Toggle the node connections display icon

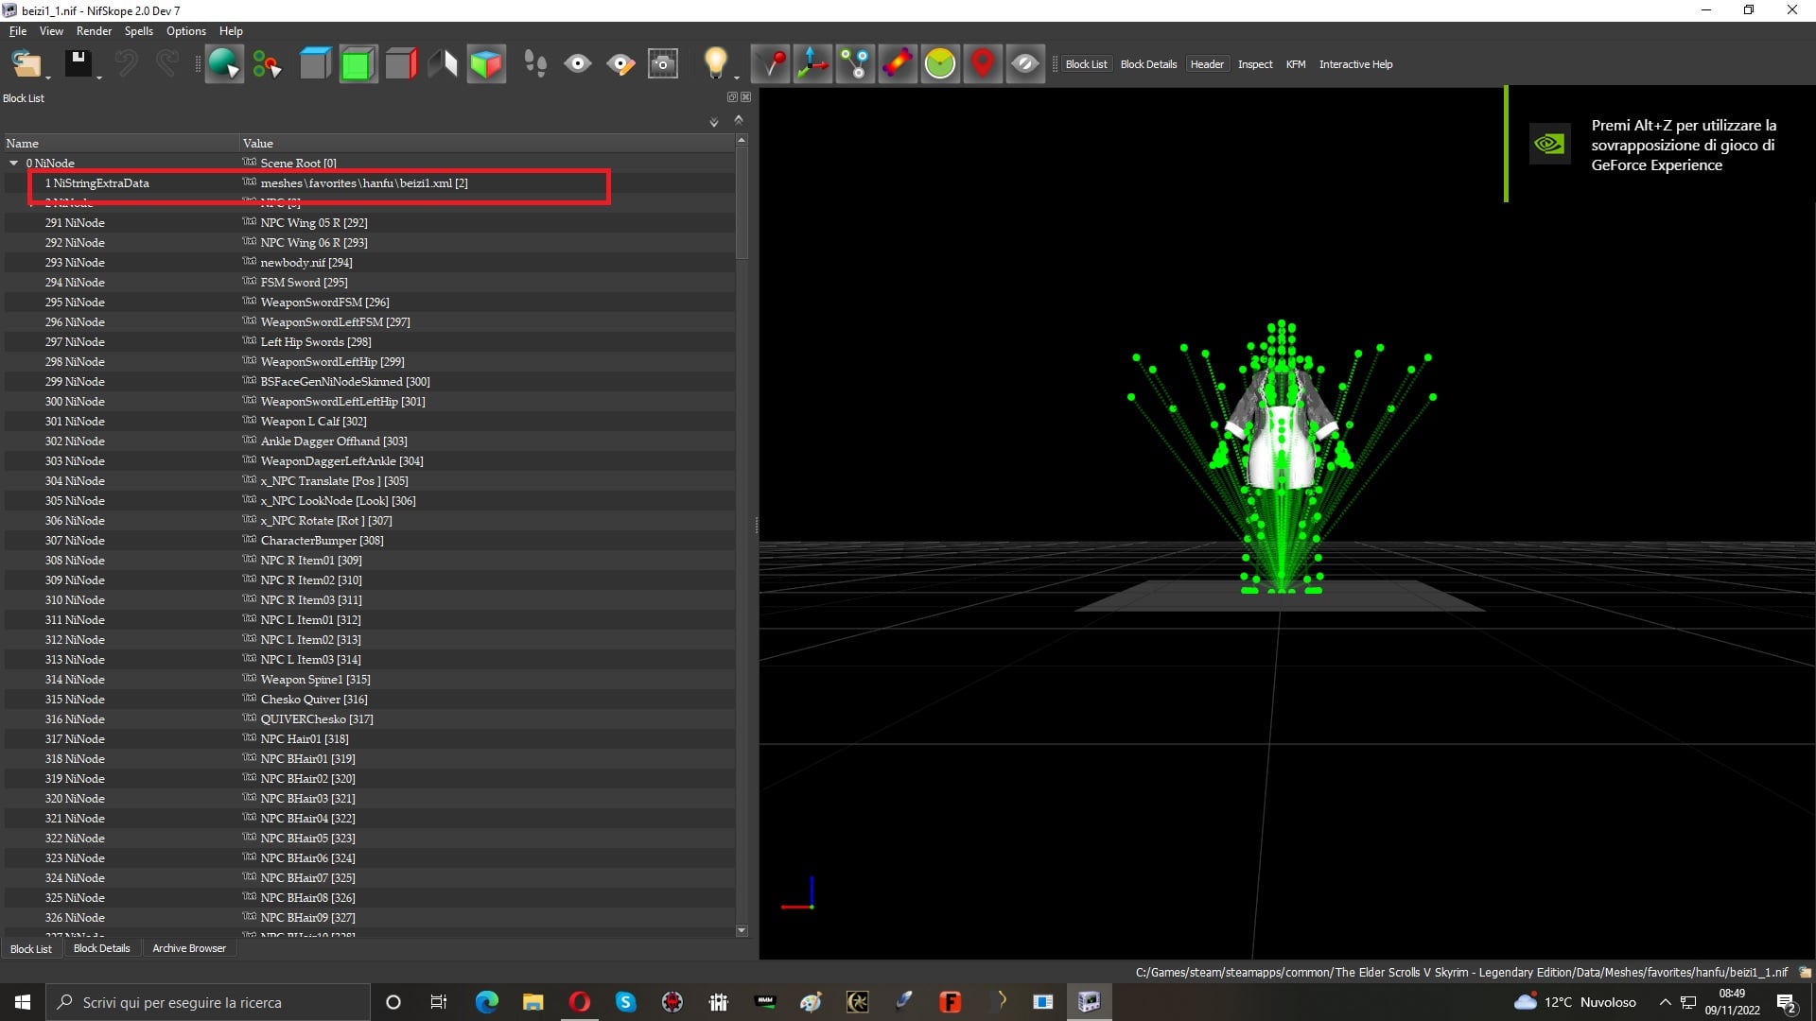tap(855, 64)
